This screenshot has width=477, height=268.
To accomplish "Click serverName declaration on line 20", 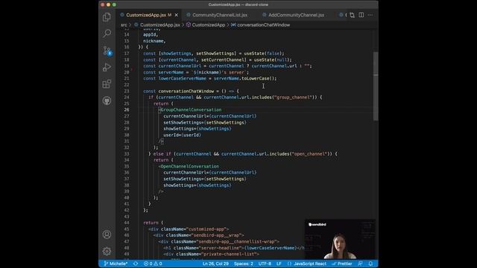I will tap(171, 72).
